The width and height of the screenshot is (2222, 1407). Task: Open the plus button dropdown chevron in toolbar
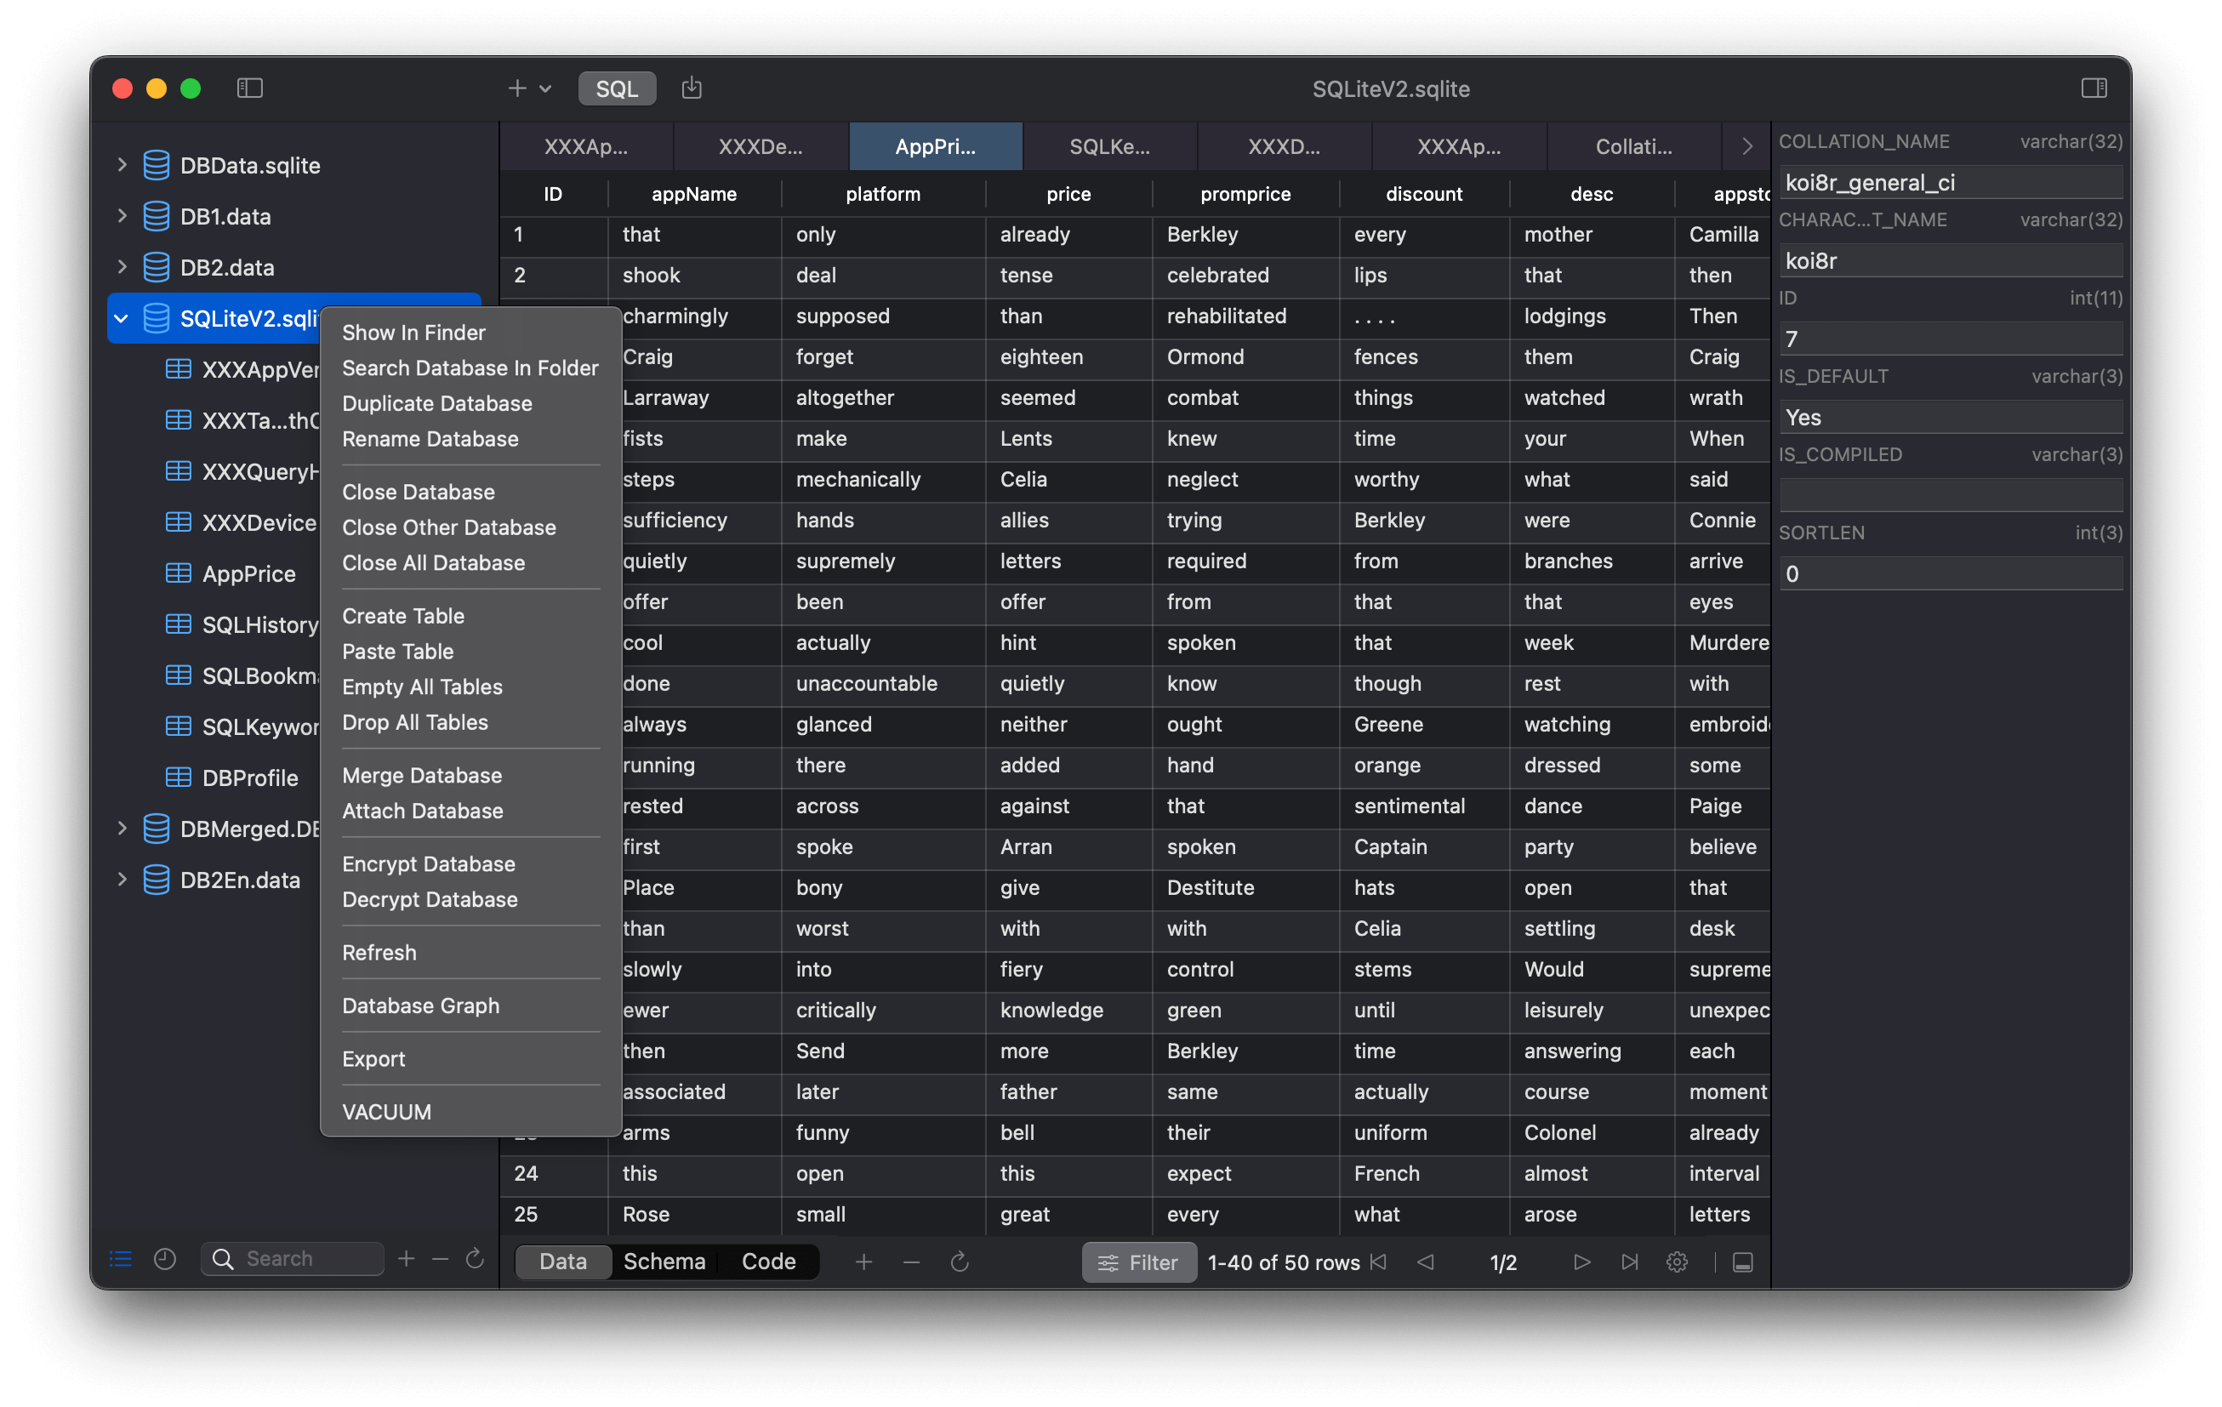pos(545,88)
